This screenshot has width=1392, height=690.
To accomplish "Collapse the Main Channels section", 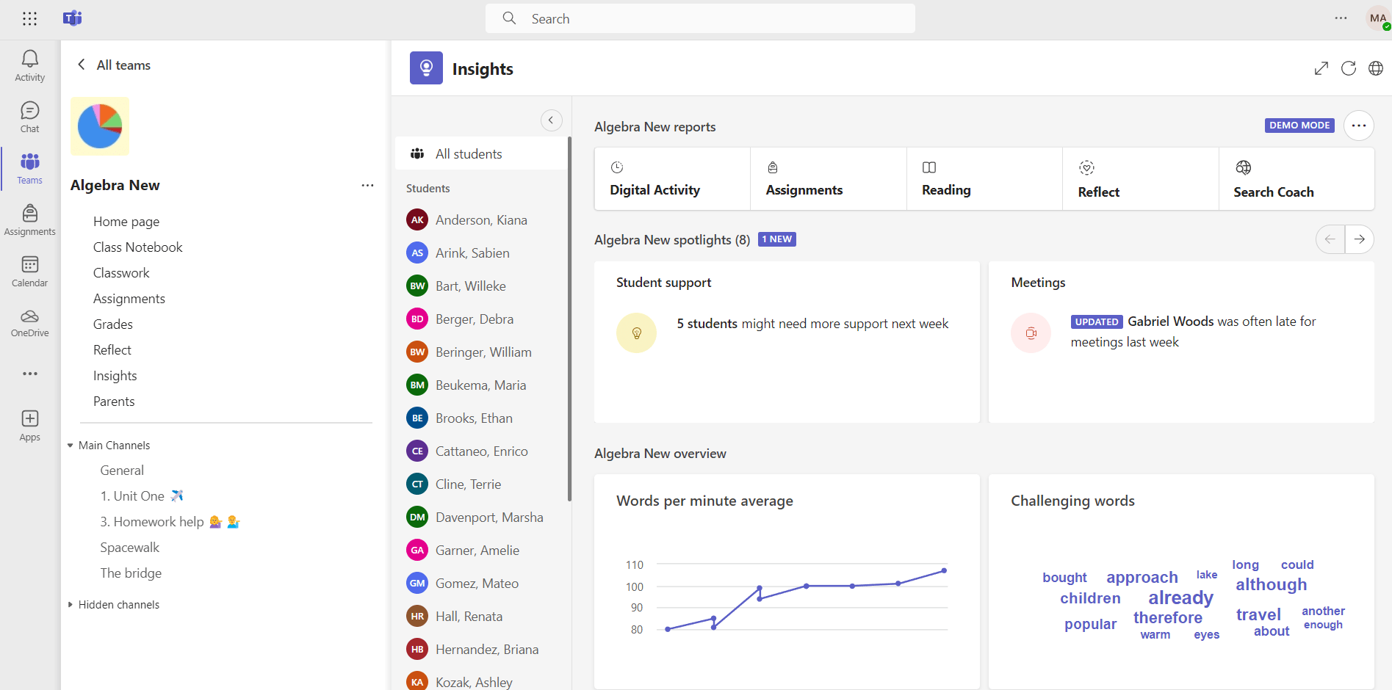I will (x=70, y=445).
